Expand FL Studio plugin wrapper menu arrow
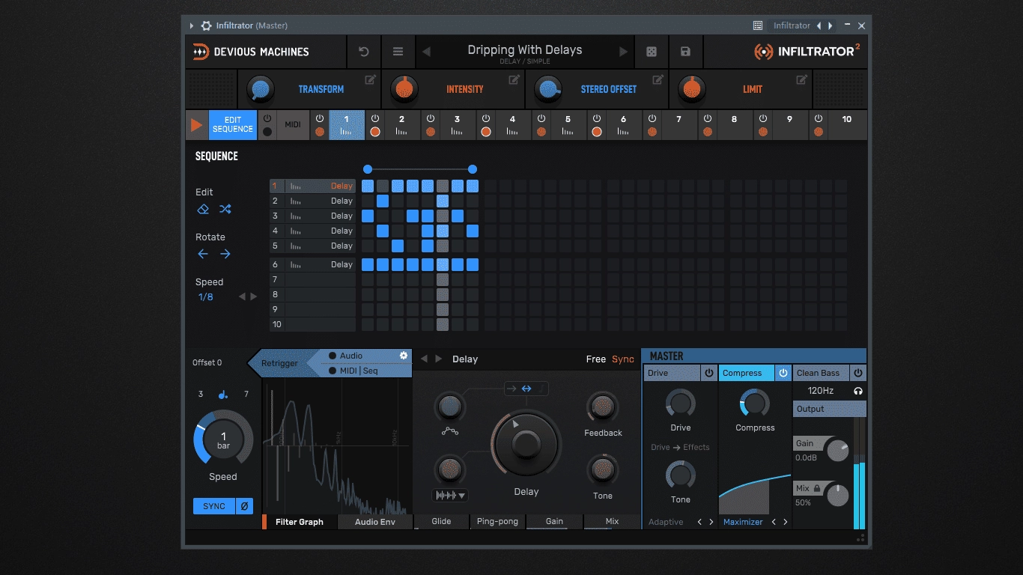The image size is (1023, 575). coord(192,25)
